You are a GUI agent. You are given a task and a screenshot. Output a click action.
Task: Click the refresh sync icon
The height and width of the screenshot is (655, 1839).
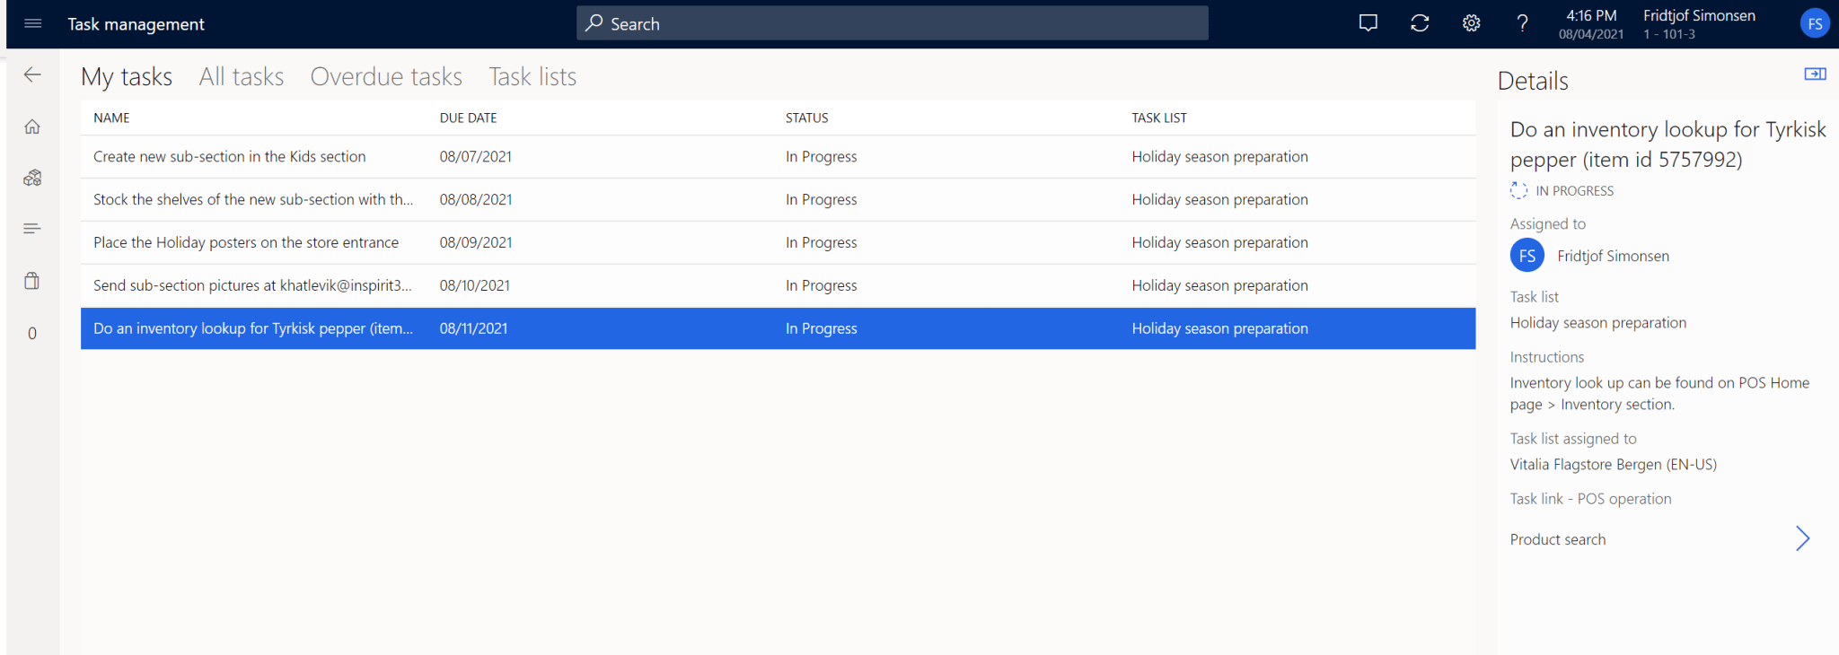(x=1420, y=23)
